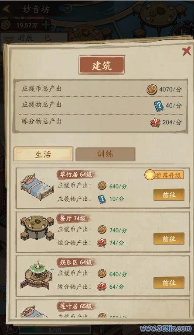Tap the green plus next to 19.57万
Screen dimensions: 194x335
pos(46,25)
